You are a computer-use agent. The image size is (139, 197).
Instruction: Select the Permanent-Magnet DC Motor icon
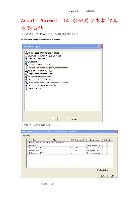coord(26,71)
